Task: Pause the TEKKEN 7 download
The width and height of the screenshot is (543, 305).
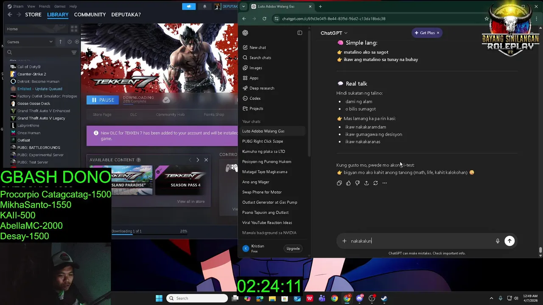Action: tap(103, 100)
